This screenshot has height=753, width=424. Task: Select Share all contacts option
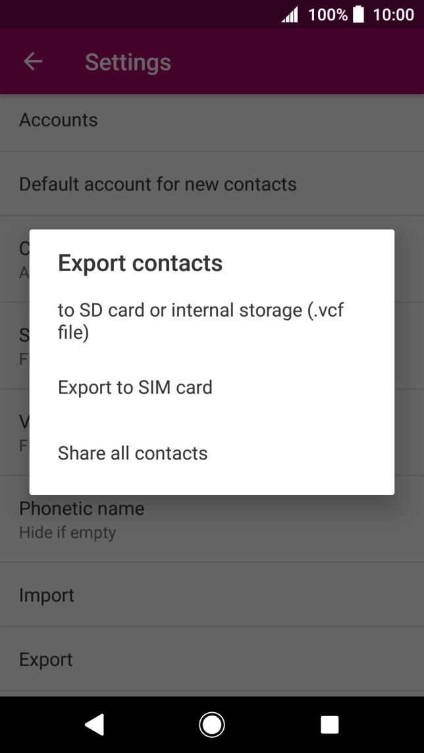tap(132, 453)
